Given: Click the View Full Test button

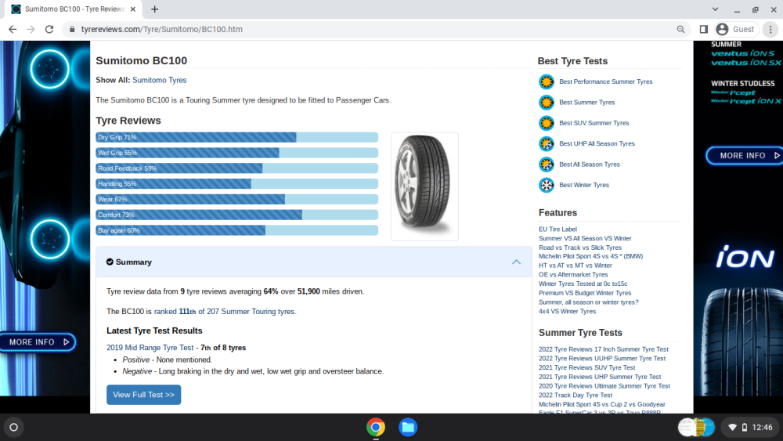Looking at the screenshot, I should coord(144,395).
